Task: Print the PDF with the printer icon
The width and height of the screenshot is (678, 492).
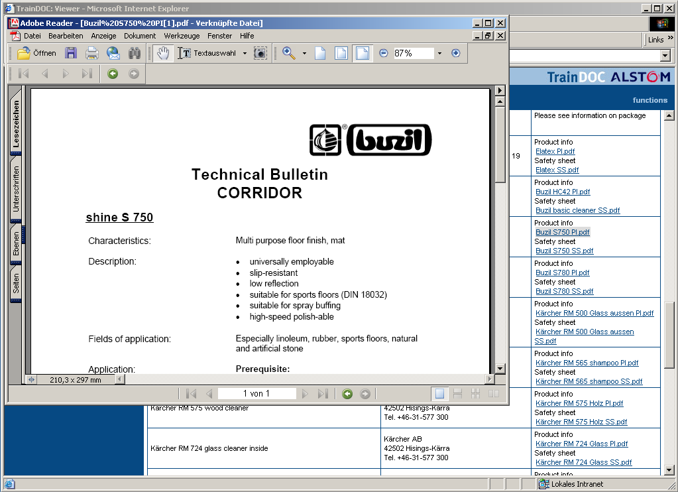Action: click(x=91, y=53)
